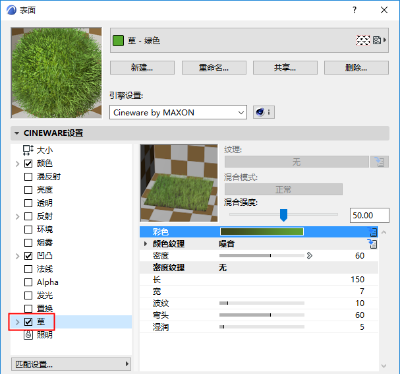Uncheck the 草 grass channel checkbox
The height and width of the screenshot is (374, 400).
(x=28, y=322)
